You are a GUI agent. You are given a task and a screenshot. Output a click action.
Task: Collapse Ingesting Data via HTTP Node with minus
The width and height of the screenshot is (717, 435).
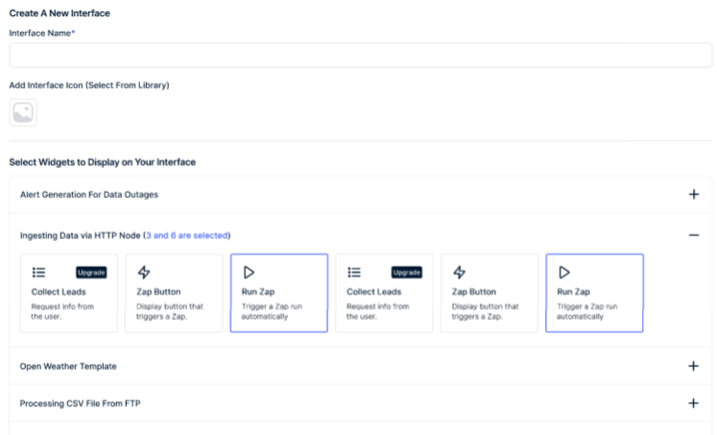click(x=694, y=235)
